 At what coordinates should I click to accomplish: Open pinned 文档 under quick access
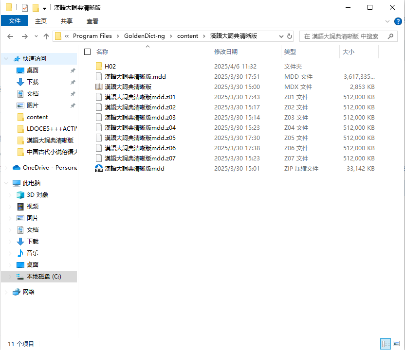click(x=33, y=94)
